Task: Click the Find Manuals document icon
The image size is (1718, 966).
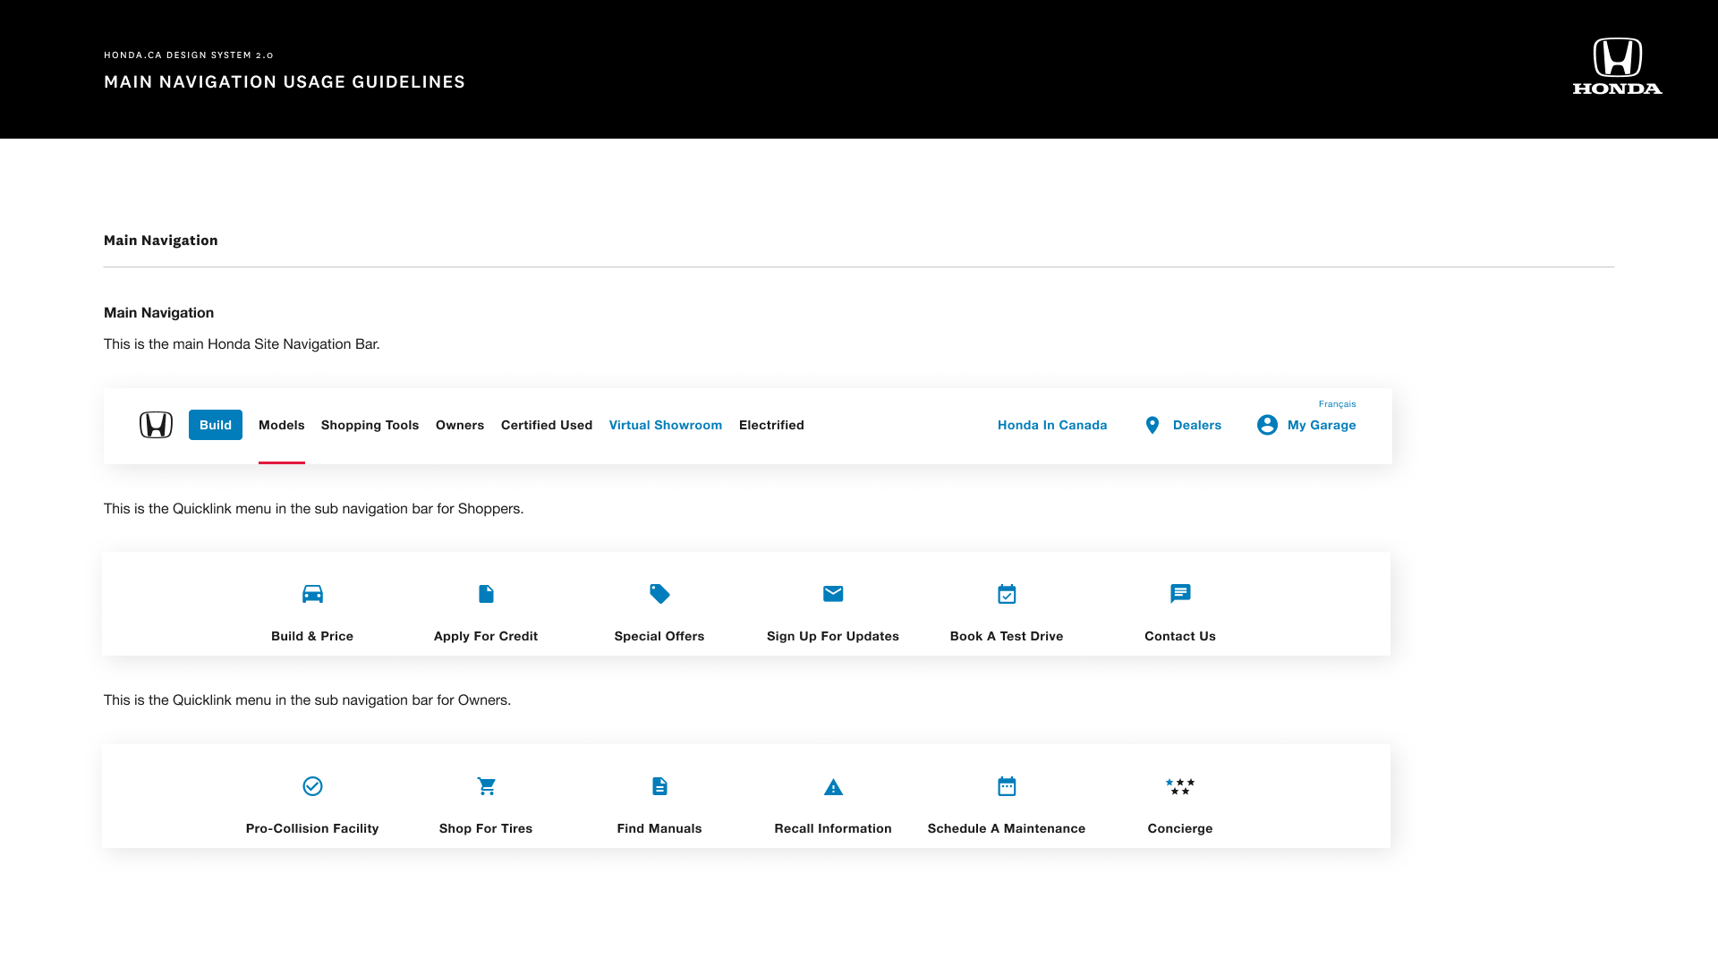Action: coord(659,786)
